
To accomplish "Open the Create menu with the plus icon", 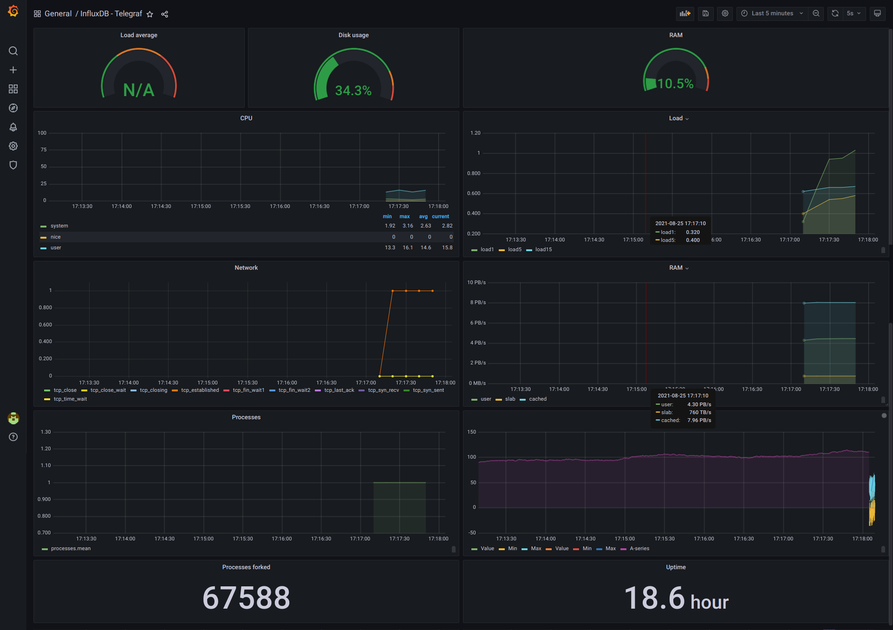I will click(x=13, y=70).
